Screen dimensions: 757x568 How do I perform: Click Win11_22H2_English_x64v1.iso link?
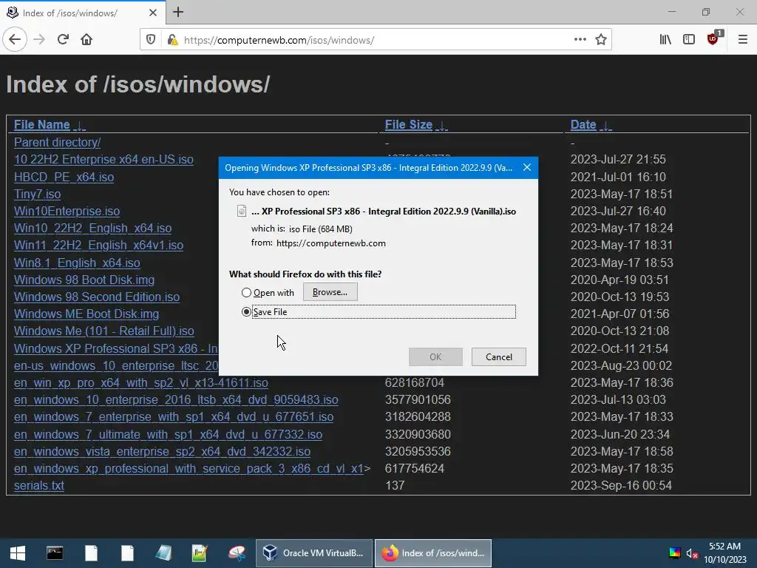(98, 246)
